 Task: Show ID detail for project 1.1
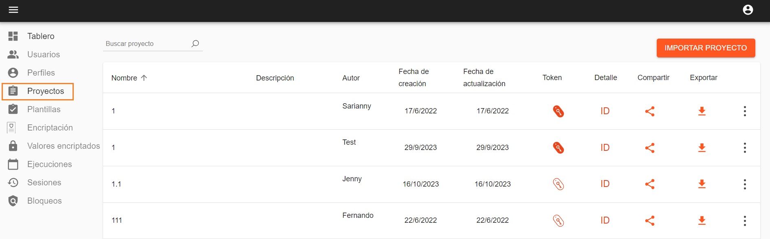605,184
